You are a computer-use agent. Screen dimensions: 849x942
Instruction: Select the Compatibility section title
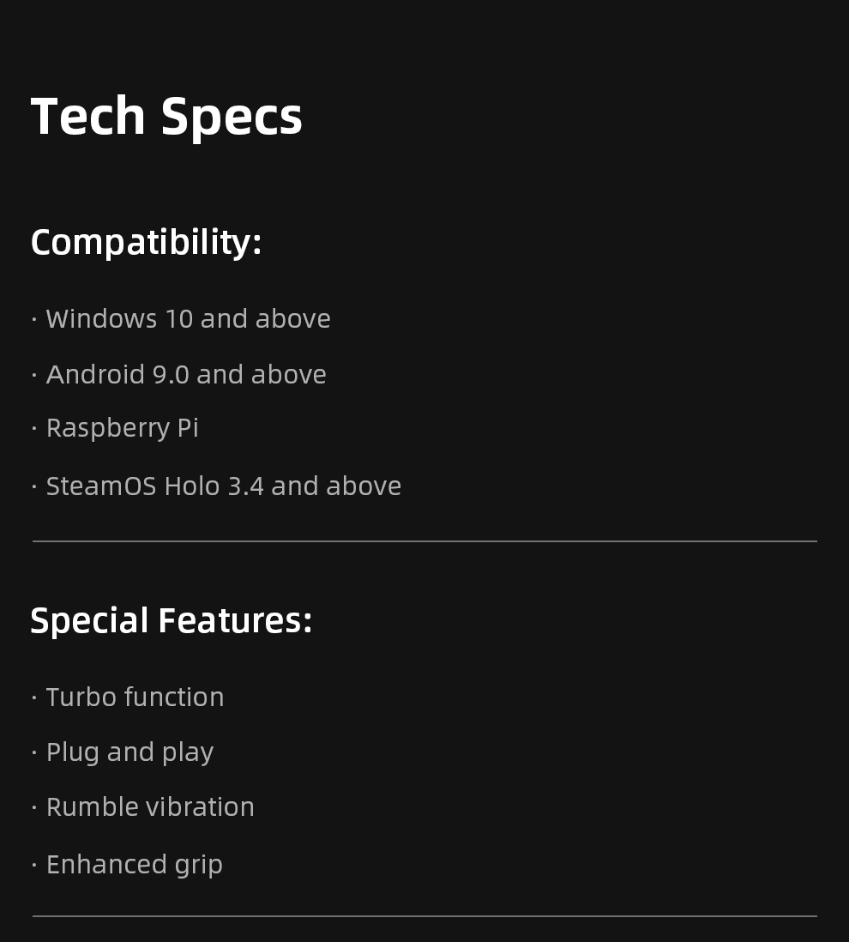146,244
